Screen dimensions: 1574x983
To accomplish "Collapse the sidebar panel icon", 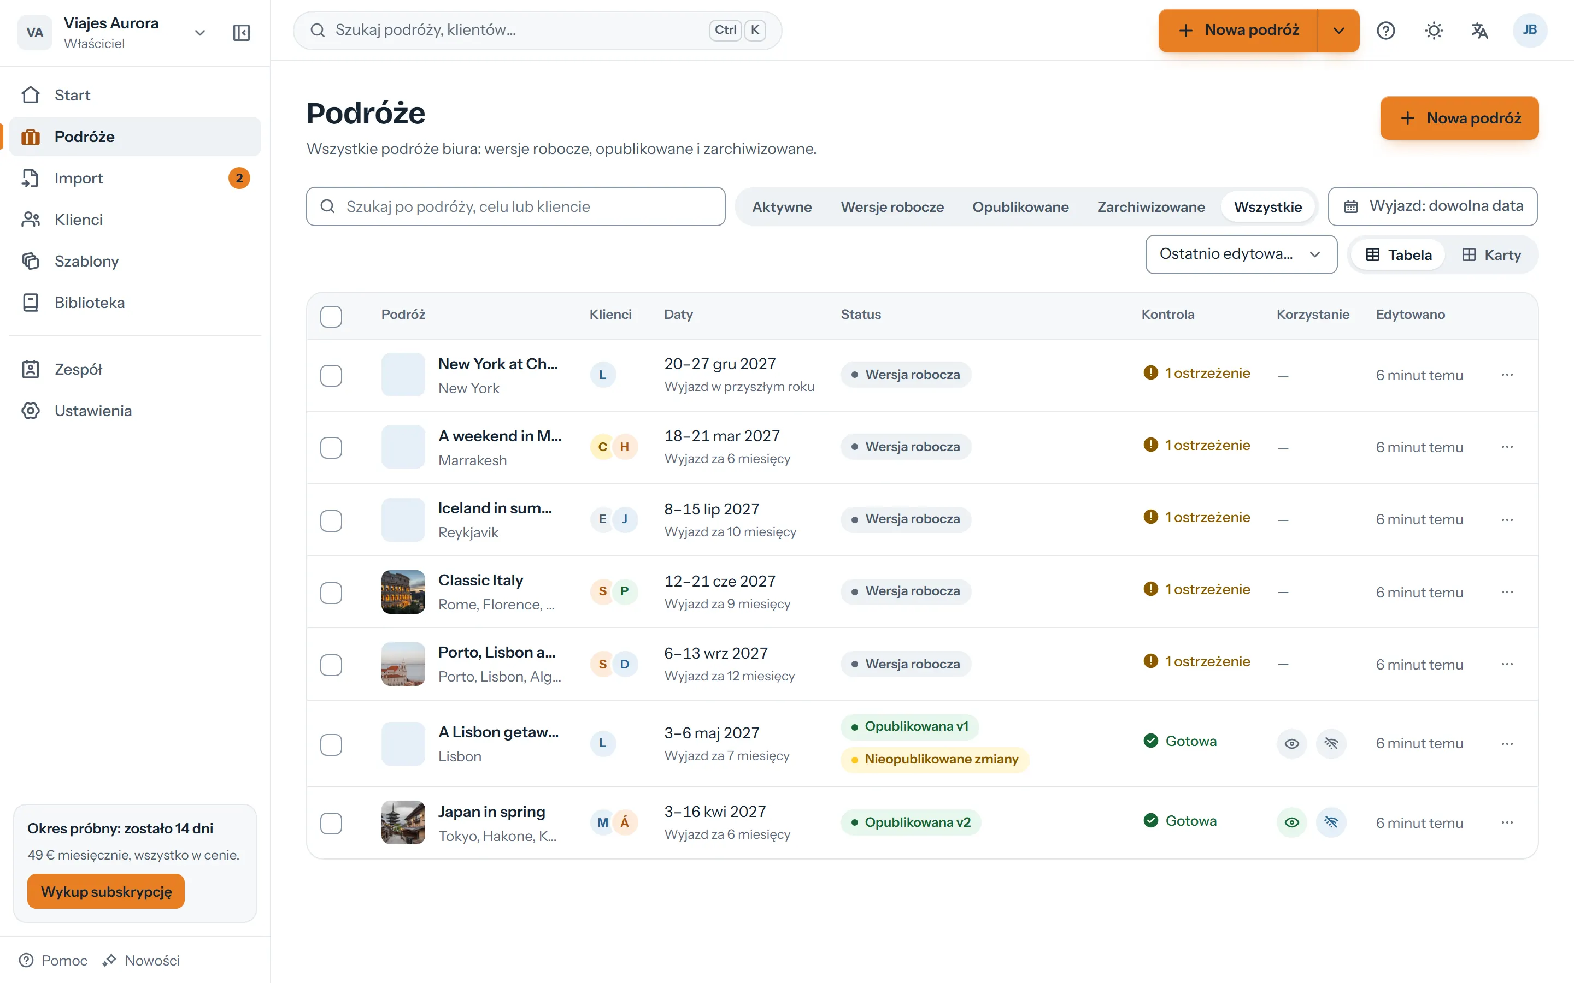I will tap(242, 33).
